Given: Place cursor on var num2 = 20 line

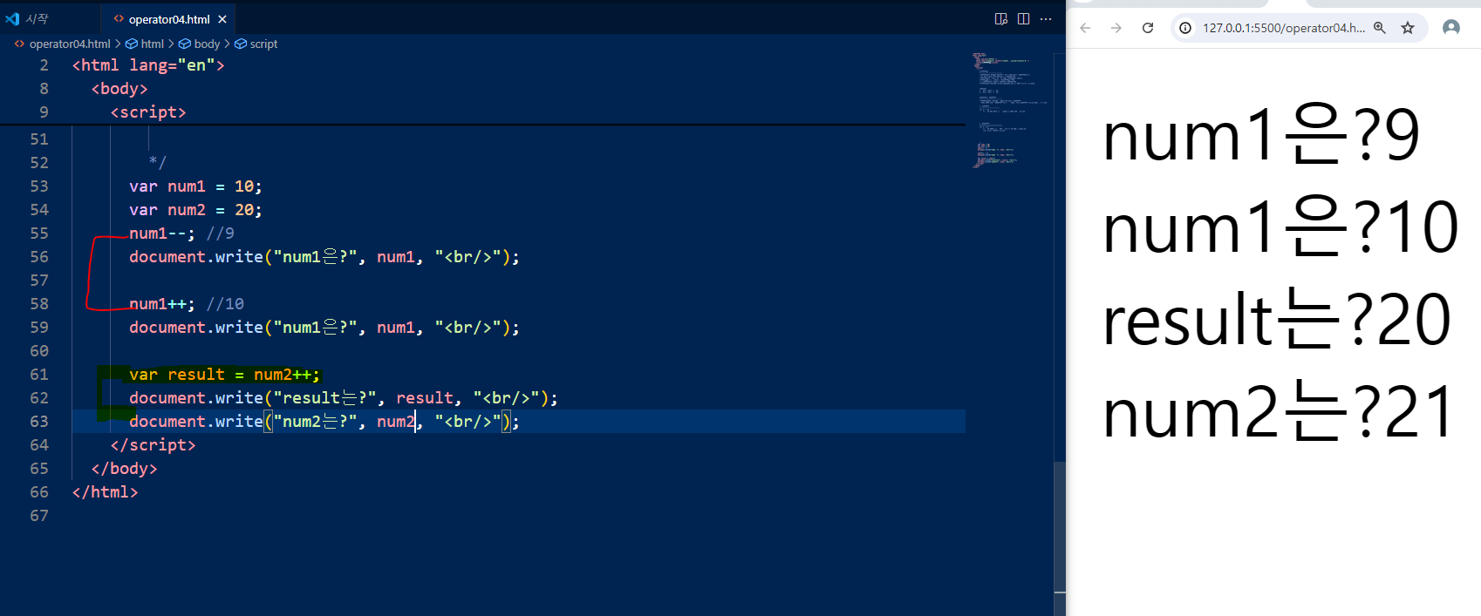Looking at the screenshot, I should pyautogui.click(x=195, y=210).
